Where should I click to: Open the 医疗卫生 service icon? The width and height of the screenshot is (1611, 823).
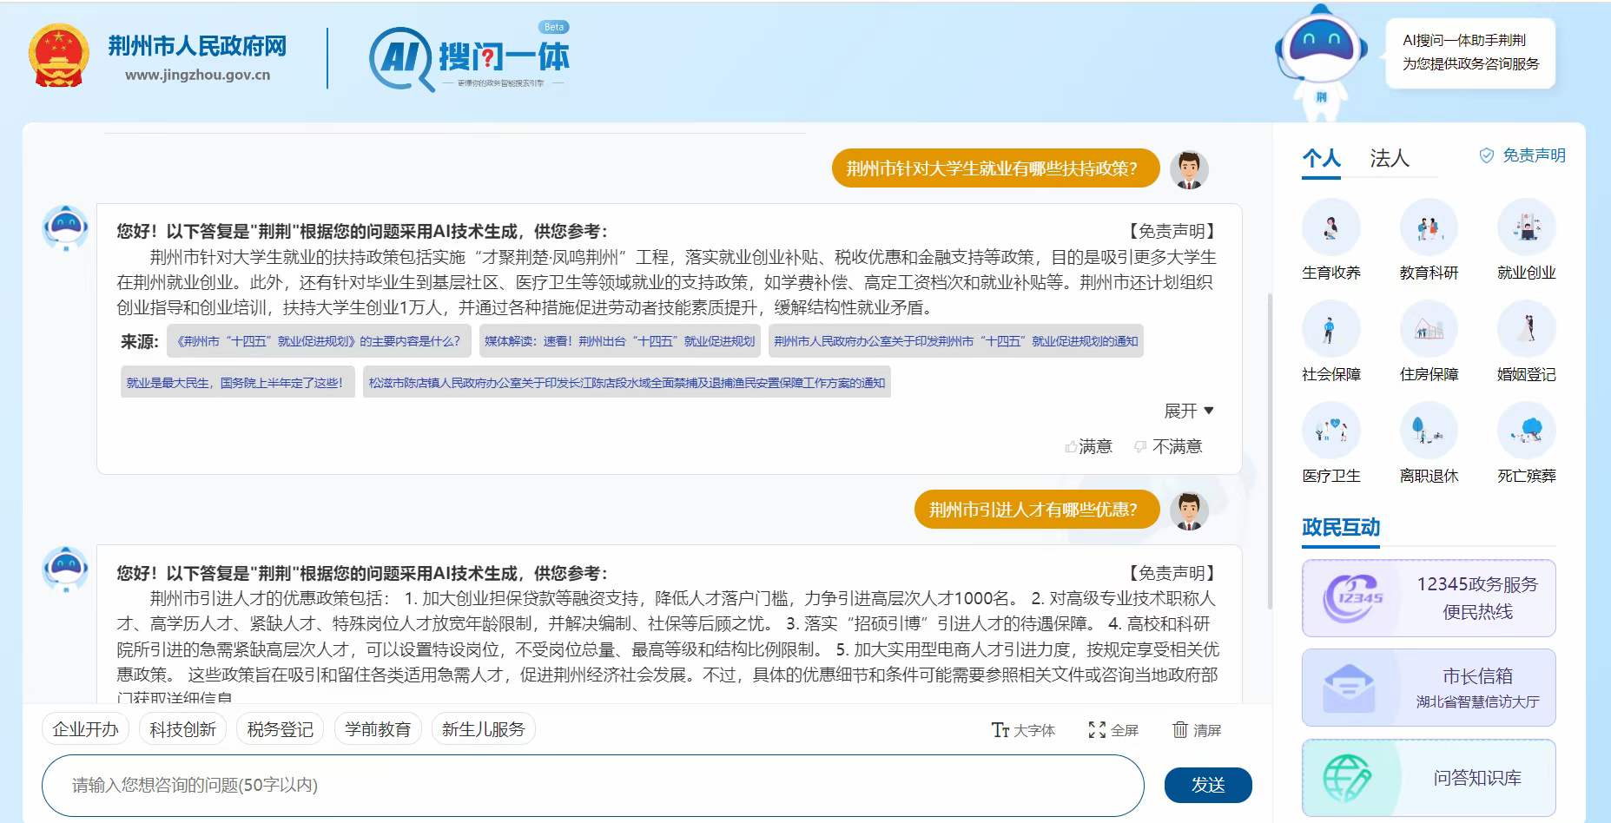(x=1330, y=431)
